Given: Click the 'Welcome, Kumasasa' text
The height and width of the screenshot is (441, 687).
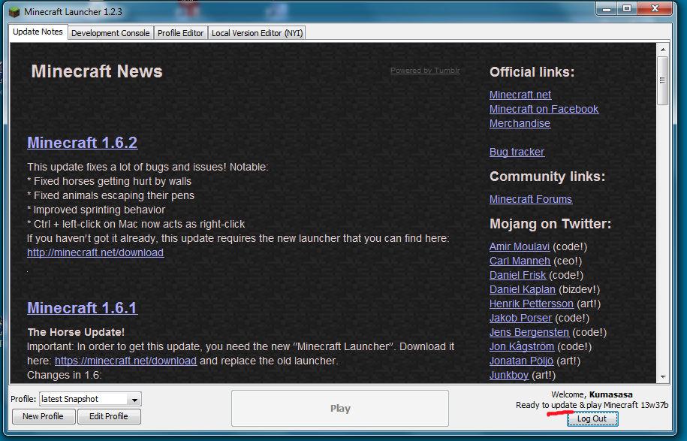Looking at the screenshot, I should point(592,394).
